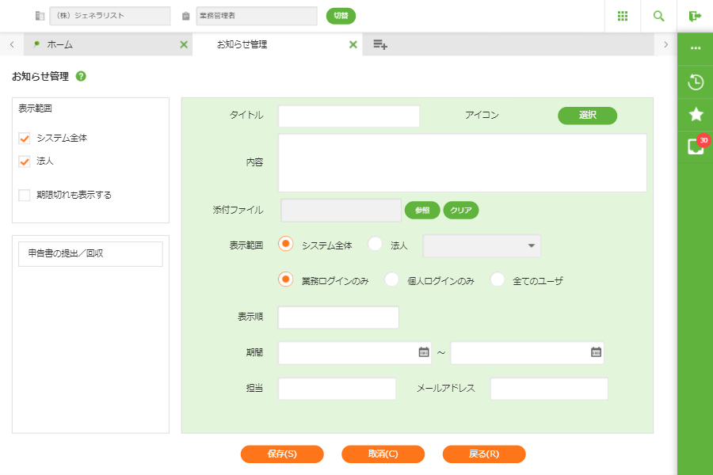713x475 pixels.
Task: Enable 期限切れも表示する checkbox
Action: click(x=25, y=195)
